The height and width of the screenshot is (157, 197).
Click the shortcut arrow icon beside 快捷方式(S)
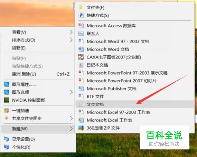click(81, 15)
